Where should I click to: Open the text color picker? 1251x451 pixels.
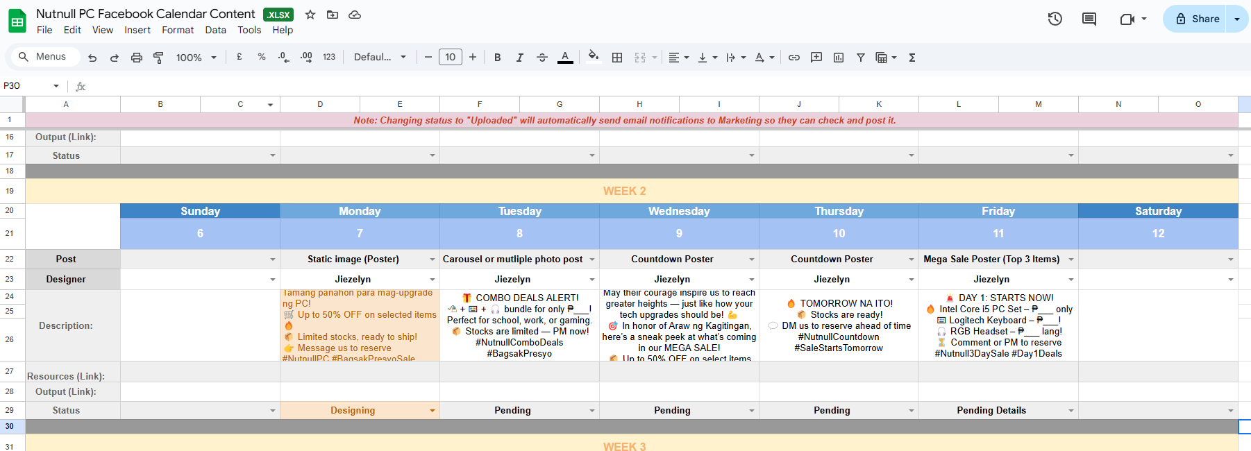click(x=565, y=58)
